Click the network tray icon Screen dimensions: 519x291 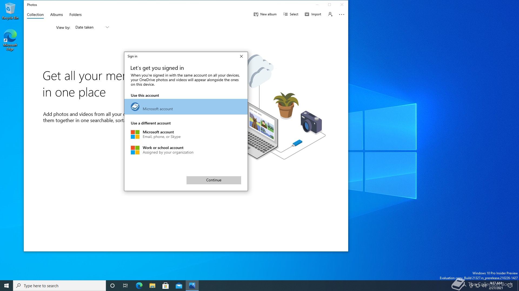(x=477, y=286)
